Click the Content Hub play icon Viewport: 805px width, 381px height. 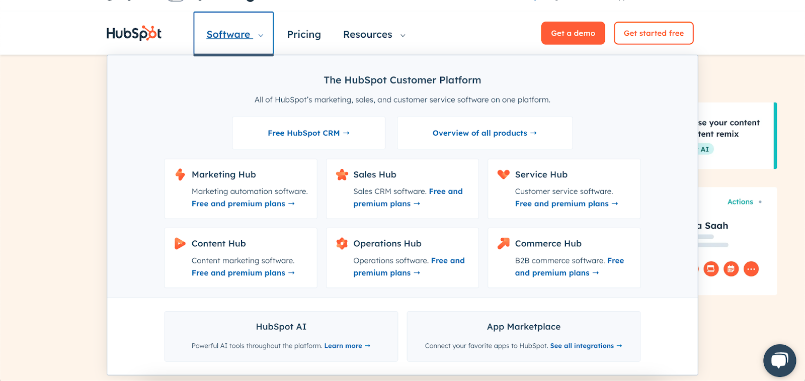pyautogui.click(x=180, y=243)
